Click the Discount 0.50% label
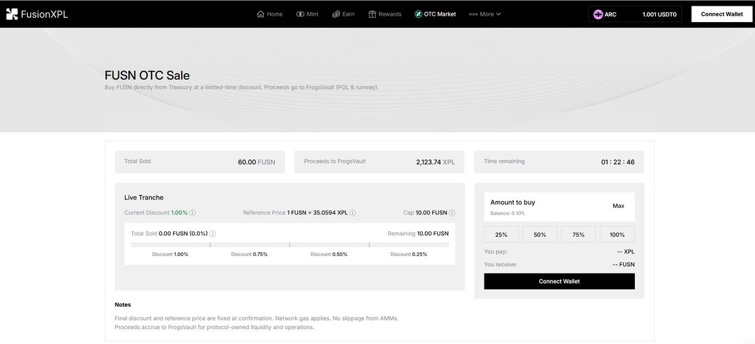 [x=329, y=254]
